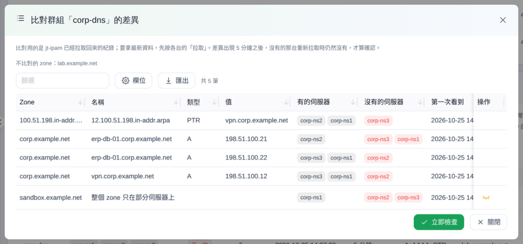523x244 pixels.
Task: Click the corp-ns1 red tag in the 198.51.100.21 row
Action: [x=409, y=139]
